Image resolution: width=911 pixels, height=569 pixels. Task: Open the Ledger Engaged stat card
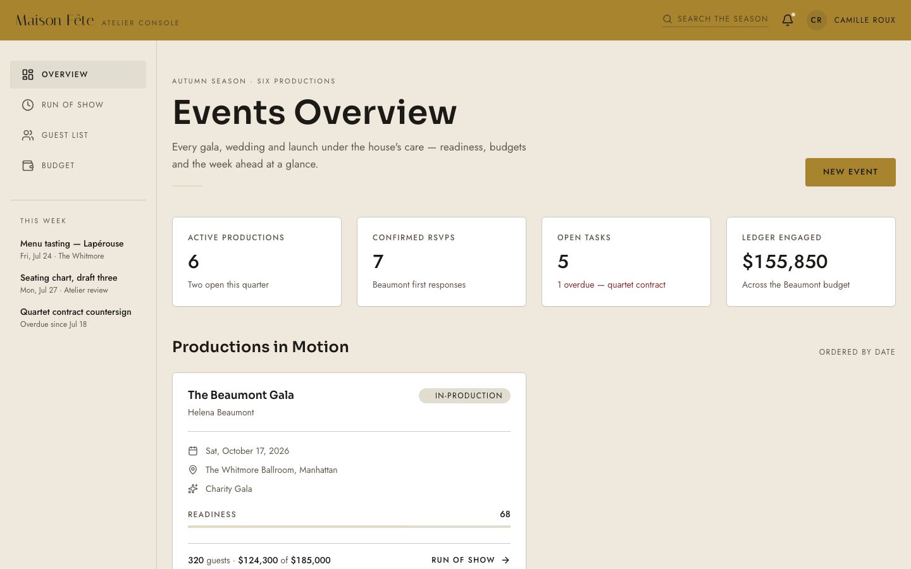click(x=811, y=262)
